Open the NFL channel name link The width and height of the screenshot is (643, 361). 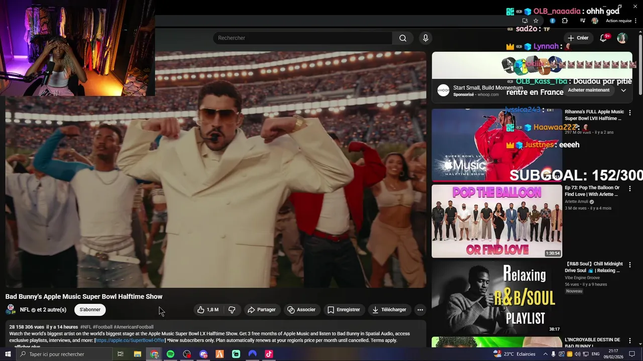[25, 309]
